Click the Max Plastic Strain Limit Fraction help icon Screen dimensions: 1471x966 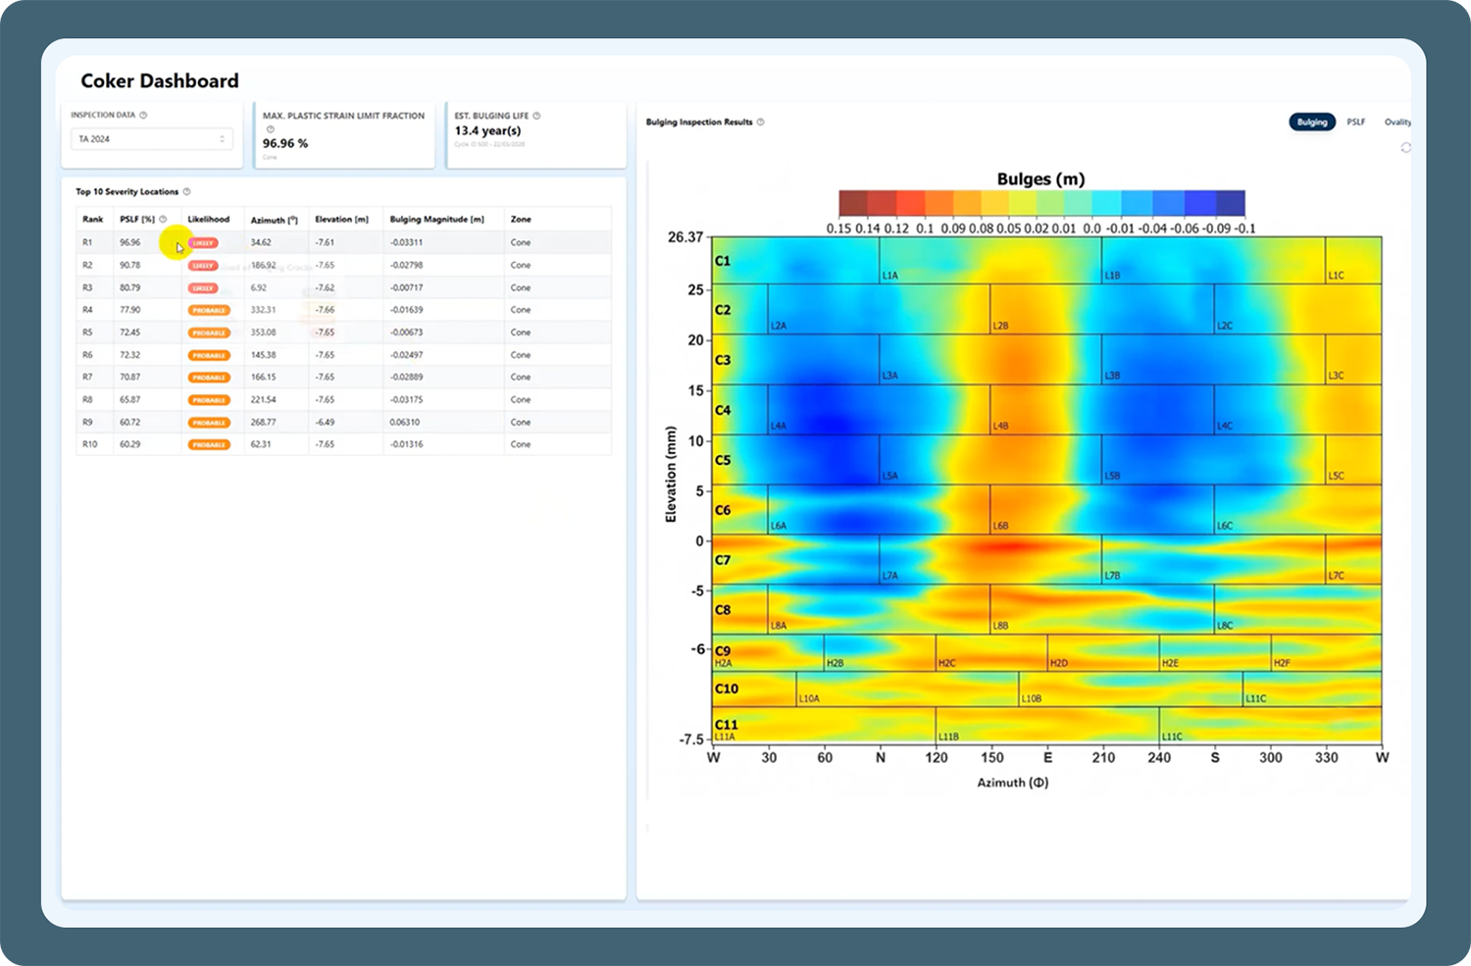click(x=270, y=128)
